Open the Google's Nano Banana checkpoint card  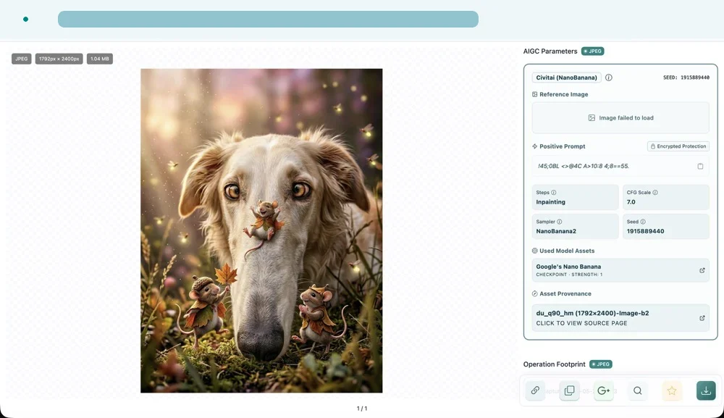(x=620, y=270)
